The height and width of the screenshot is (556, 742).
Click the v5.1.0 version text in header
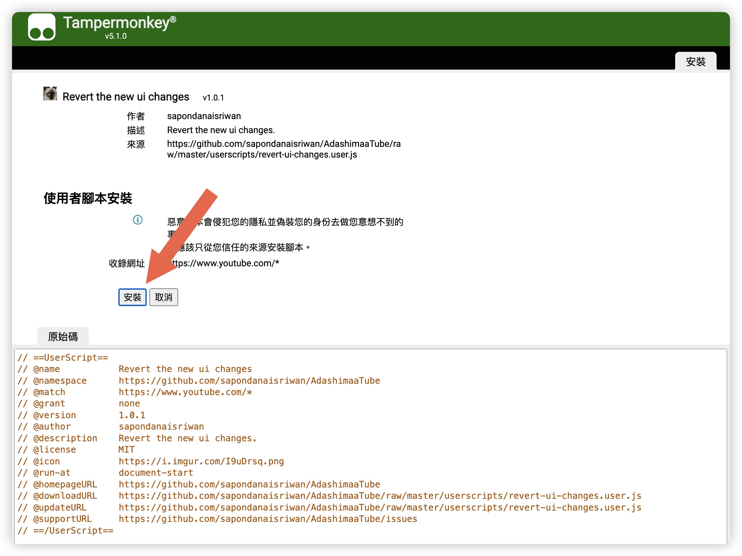(x=116, y=36)
